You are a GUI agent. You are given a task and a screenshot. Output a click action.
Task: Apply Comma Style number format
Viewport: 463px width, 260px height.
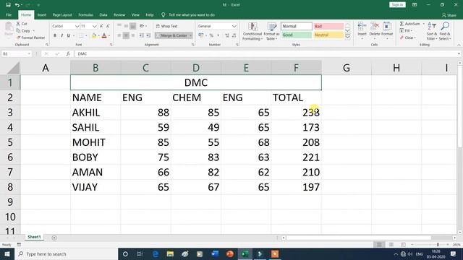tap(218, 35)
